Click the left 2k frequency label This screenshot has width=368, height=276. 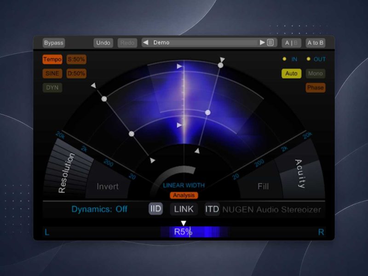coord(84,149)
